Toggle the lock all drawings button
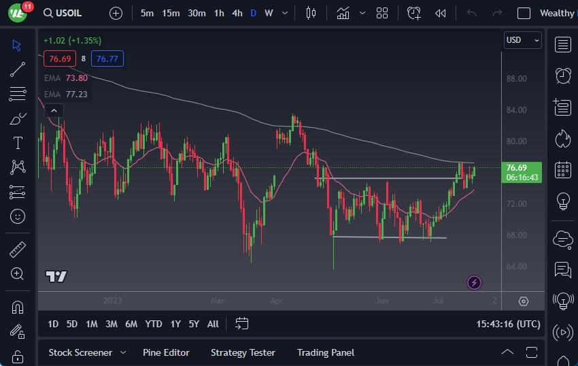The width and height of the screenshot is (578, 366). tap(18, 356)
